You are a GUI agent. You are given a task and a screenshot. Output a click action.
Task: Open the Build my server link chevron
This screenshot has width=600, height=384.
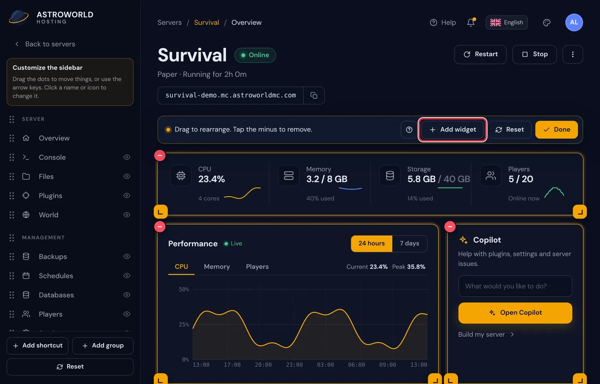pos(512,335)
